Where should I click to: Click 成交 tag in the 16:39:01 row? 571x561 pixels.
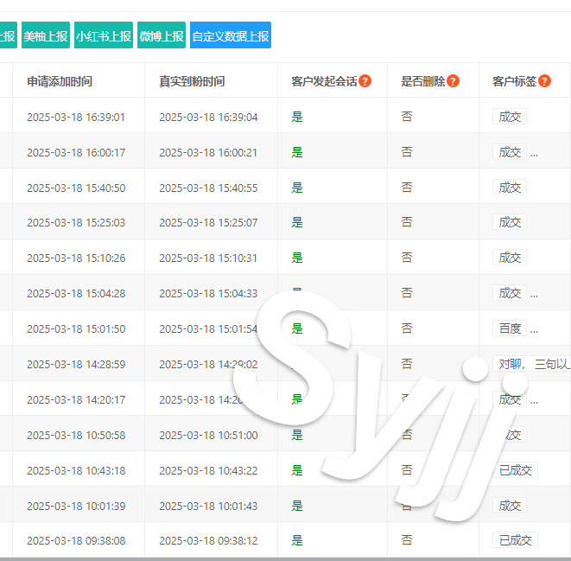pyautogui.click(x=510, y=117)
